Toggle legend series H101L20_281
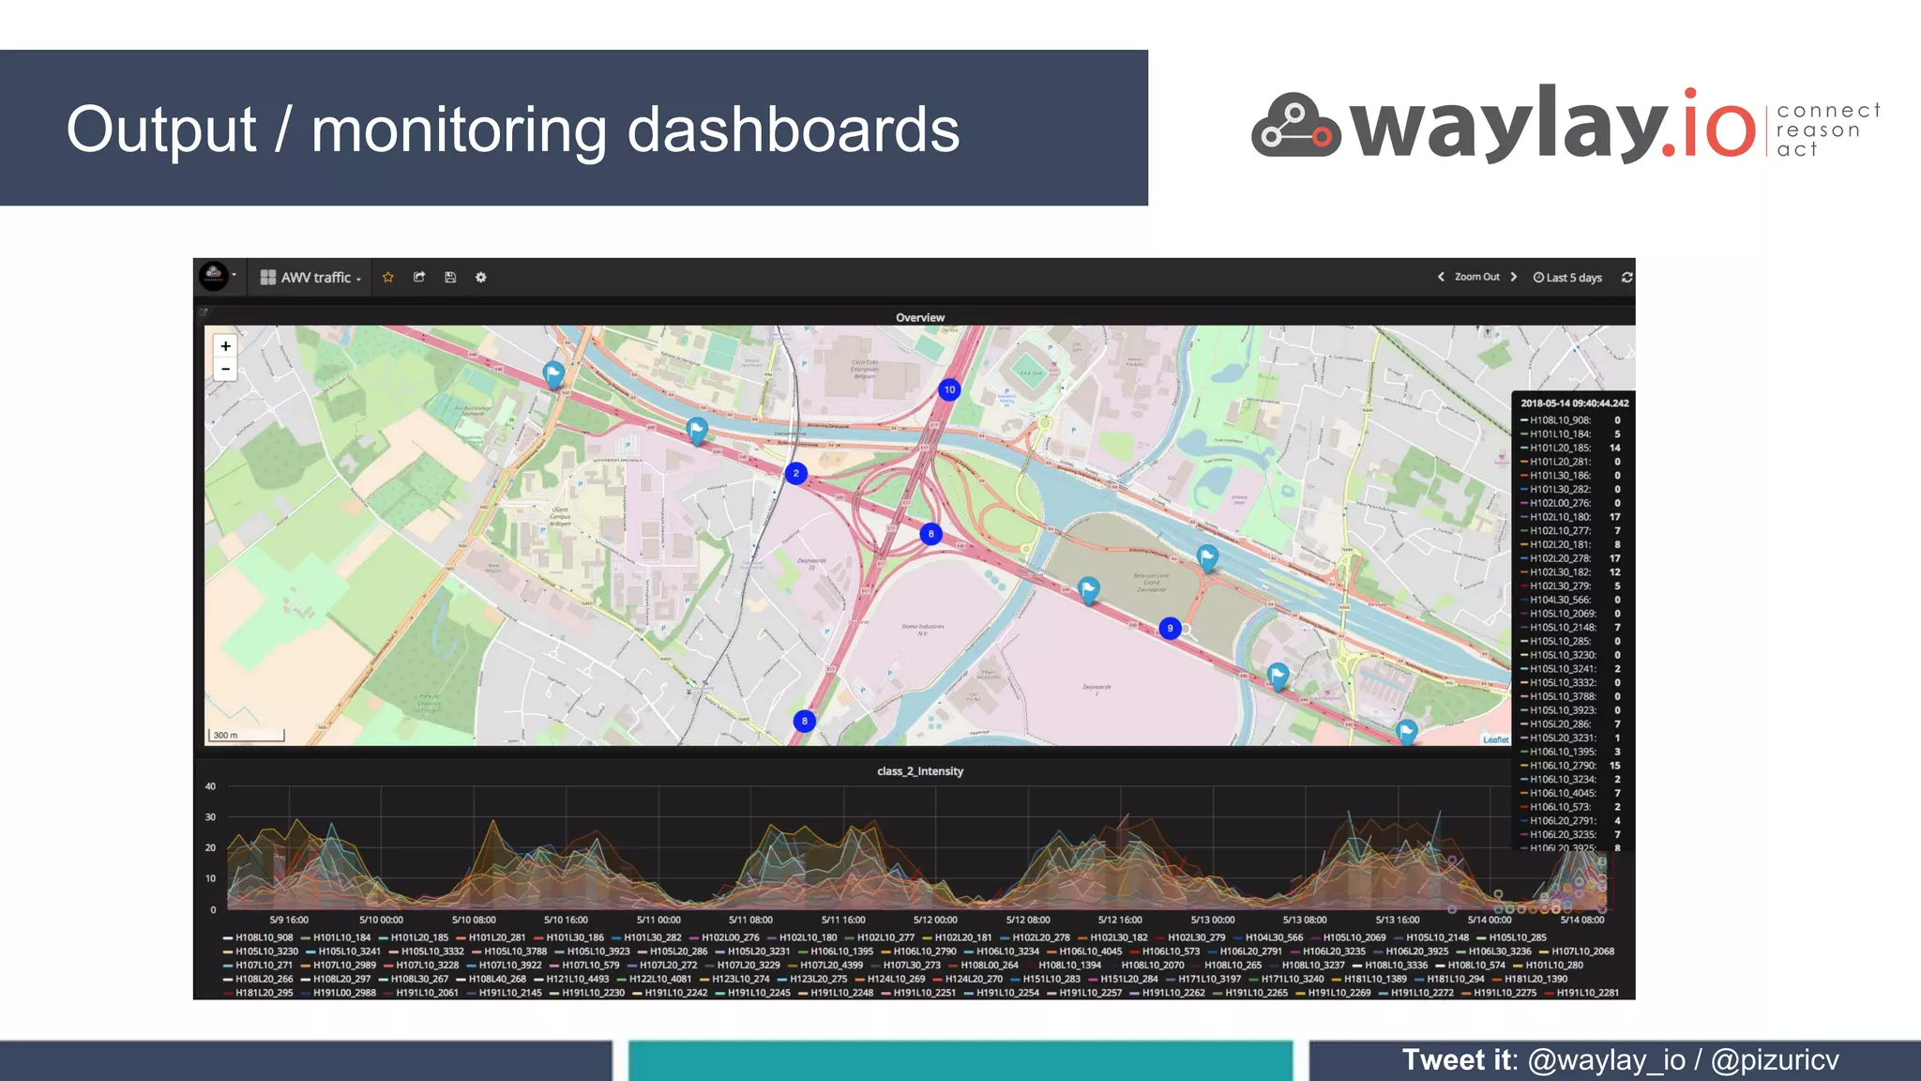Screen dimensions: 1921x1081 click(x=492, y=937)
